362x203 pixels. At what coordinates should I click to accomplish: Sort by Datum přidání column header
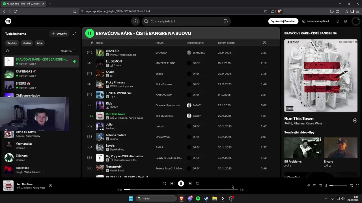pyautogui.click(x=227, y=43)
